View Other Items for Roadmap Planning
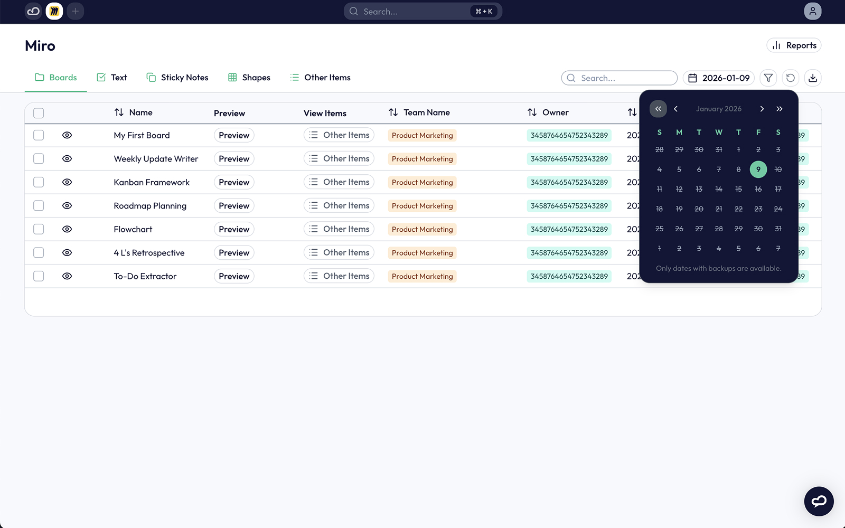Viewport: 845px width, 528px height. (x=339, y=205)
